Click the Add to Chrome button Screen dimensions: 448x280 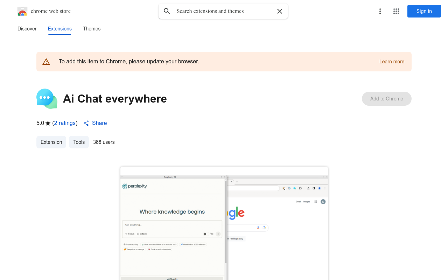coord(386,99)
